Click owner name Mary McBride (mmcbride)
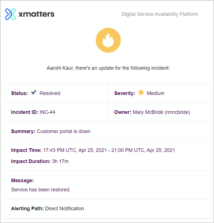Image resolution: width=214 pixels, height=223 pixels. 161,112
